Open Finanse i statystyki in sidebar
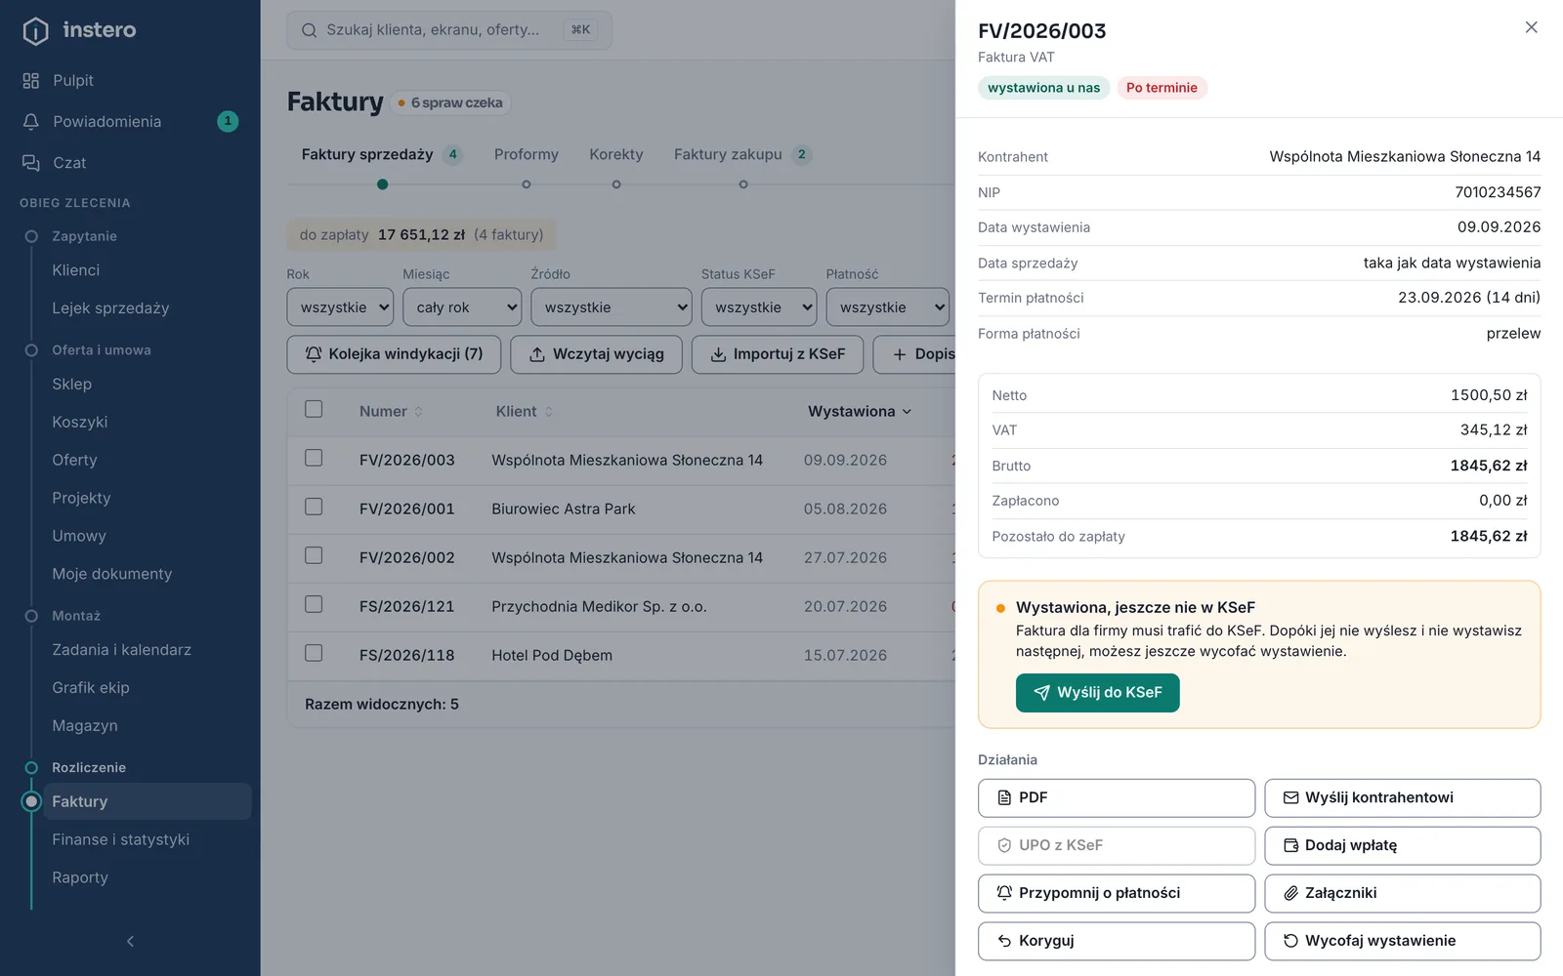Image resolution: width=1563 pixels, height=976 pixels. [121, 839]
